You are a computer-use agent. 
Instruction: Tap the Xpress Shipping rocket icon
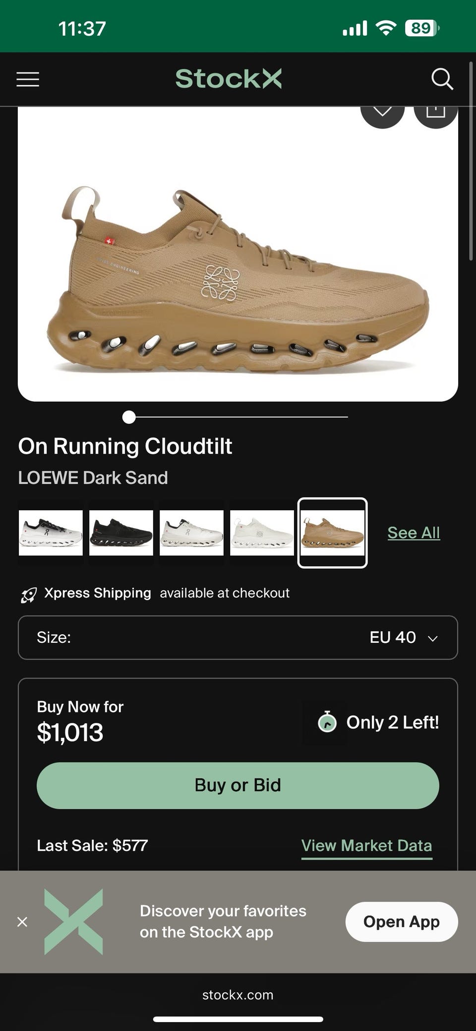click(x=29, y=594)
